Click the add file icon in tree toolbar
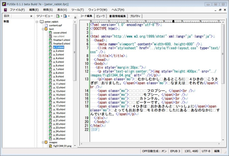Viewport: 229px width, 156px height. [58, 16]
